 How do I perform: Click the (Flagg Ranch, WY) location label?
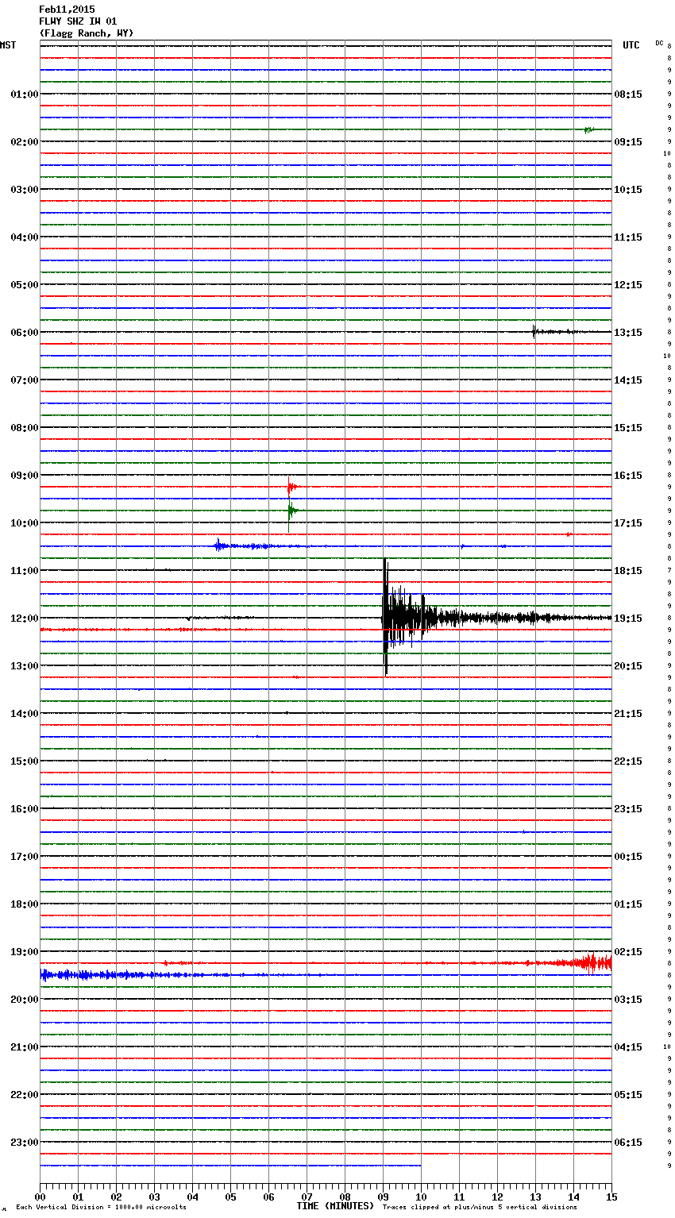[87, 33]
